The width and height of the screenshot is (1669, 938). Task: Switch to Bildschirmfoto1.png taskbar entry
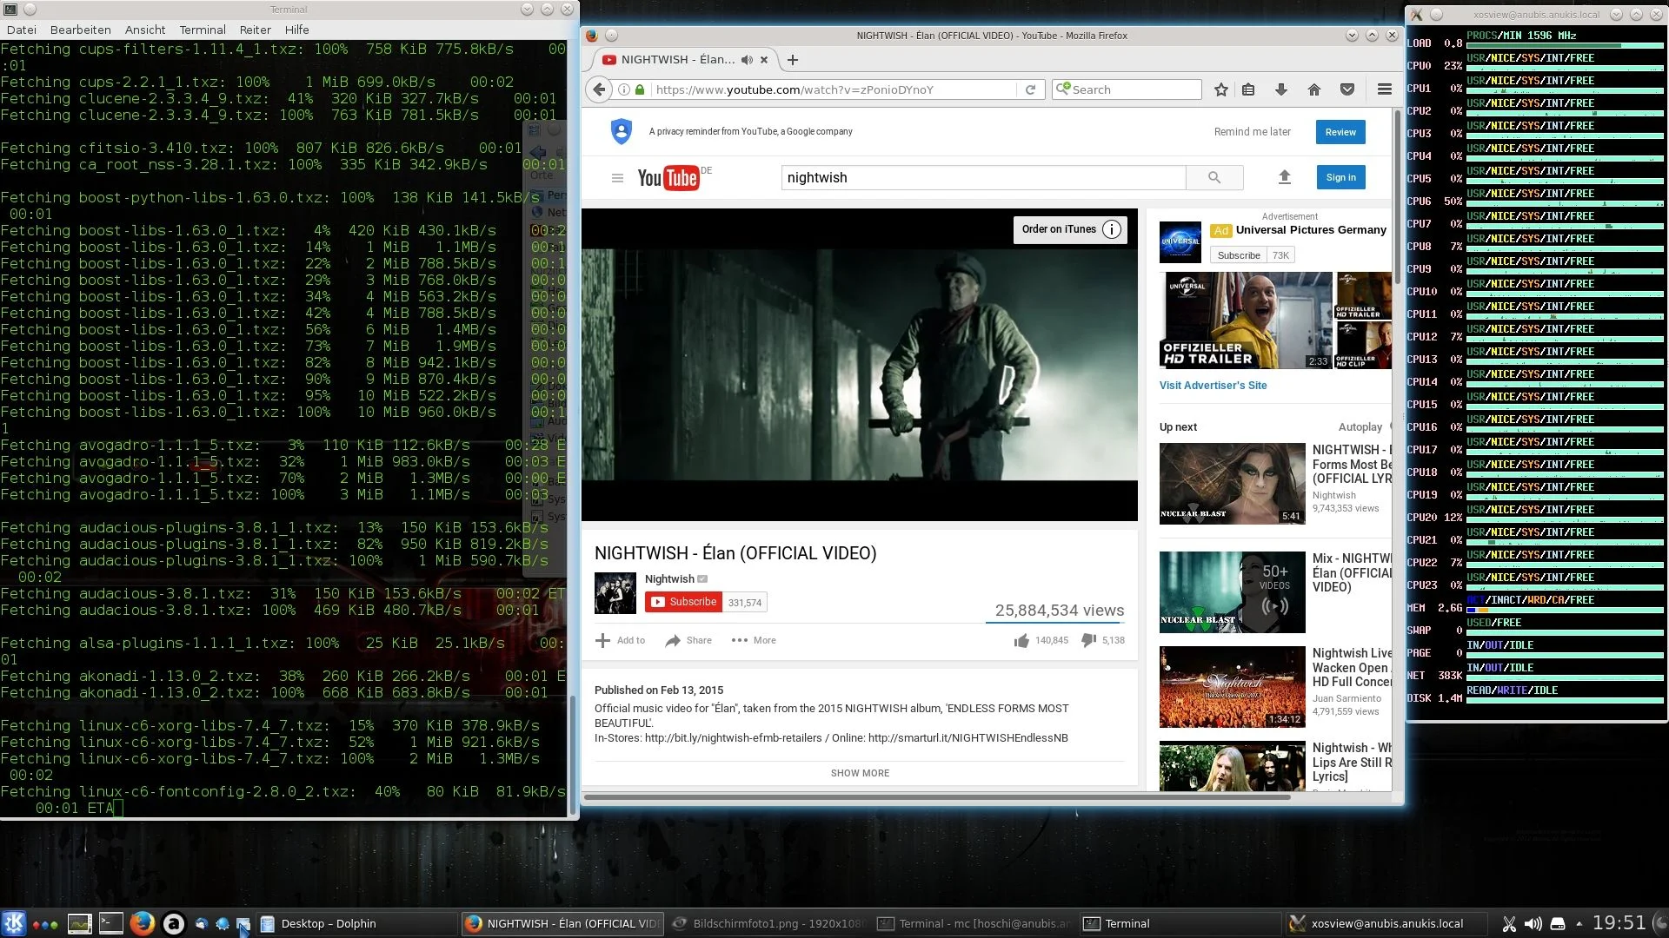click(769, 923)
